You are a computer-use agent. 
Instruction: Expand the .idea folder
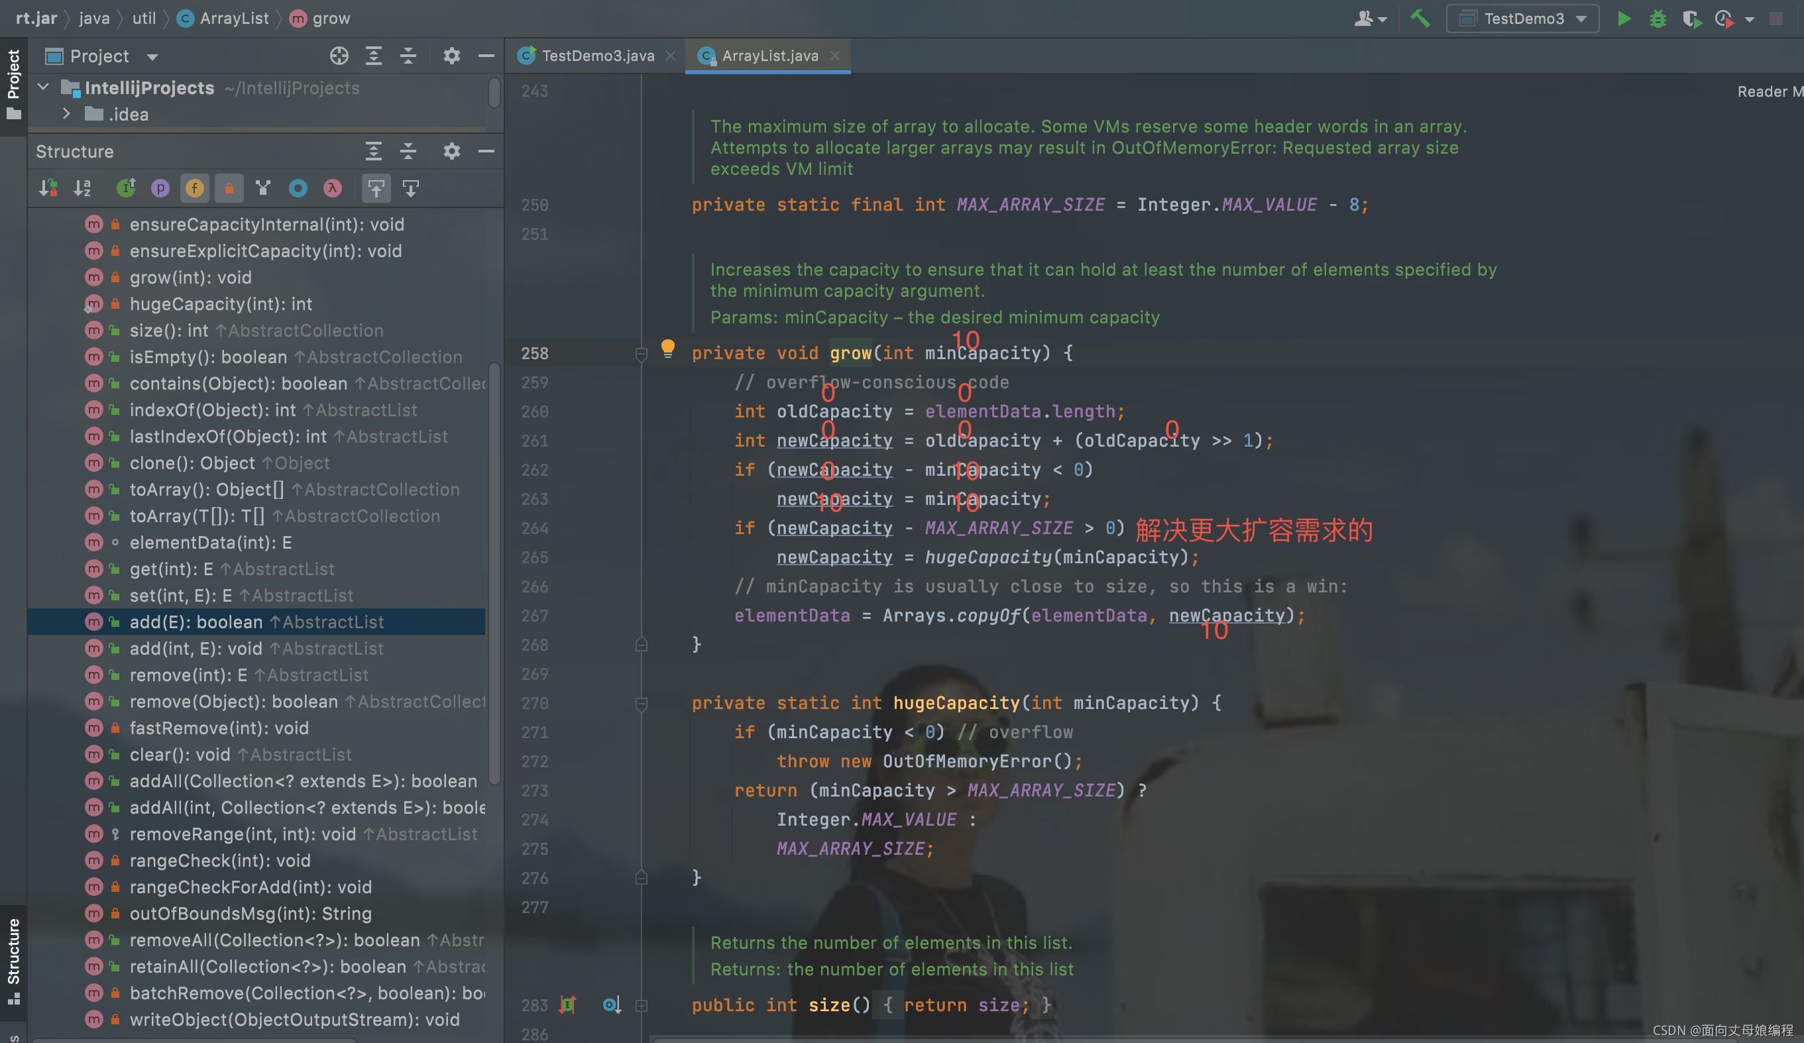[66, 114]
